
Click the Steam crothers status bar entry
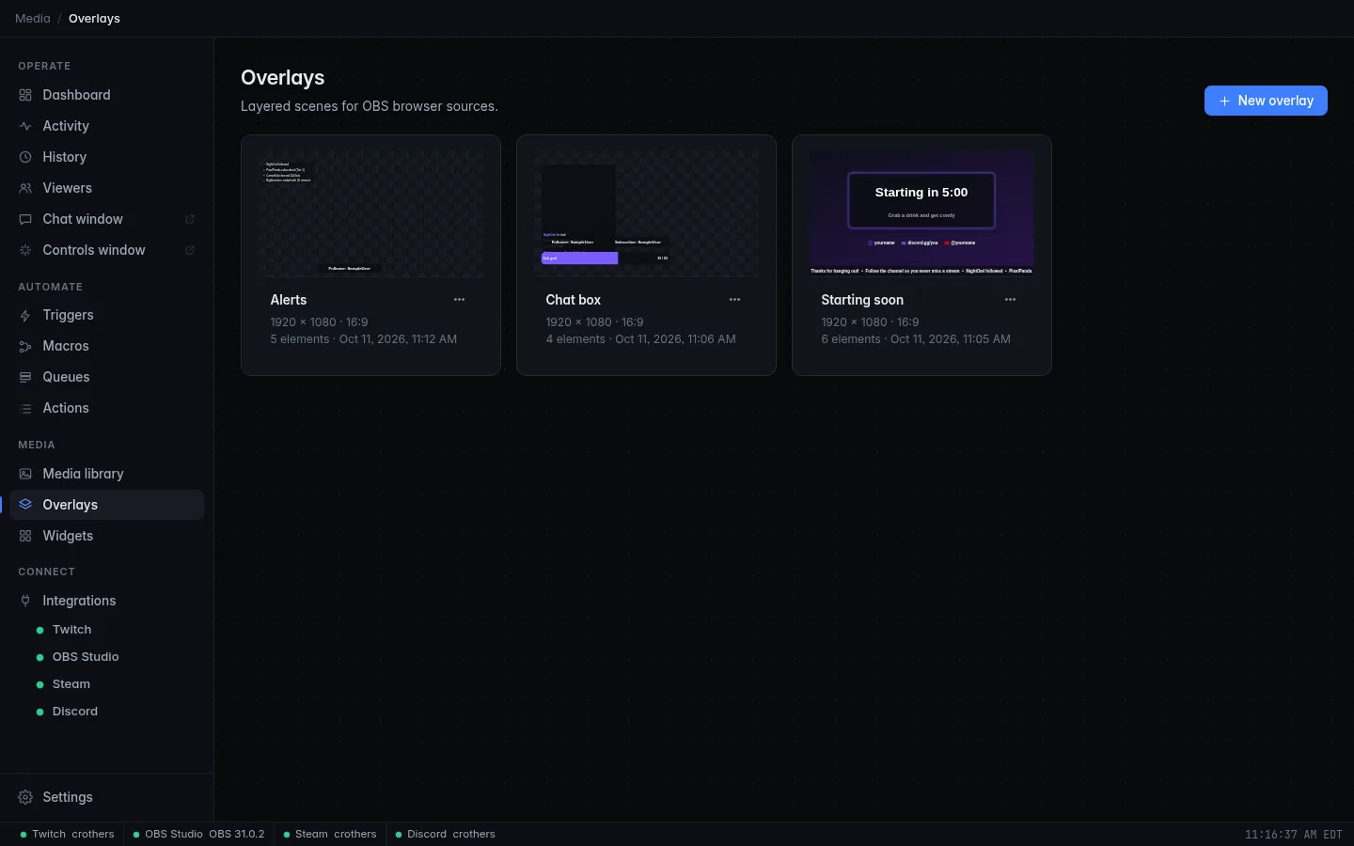coord(330,834)
